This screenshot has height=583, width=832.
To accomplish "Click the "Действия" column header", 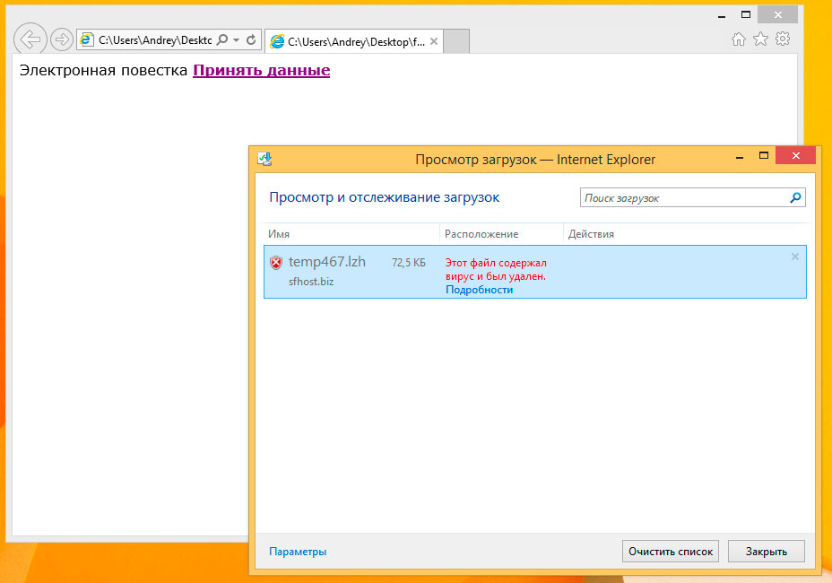I will [x=591, y=233].
